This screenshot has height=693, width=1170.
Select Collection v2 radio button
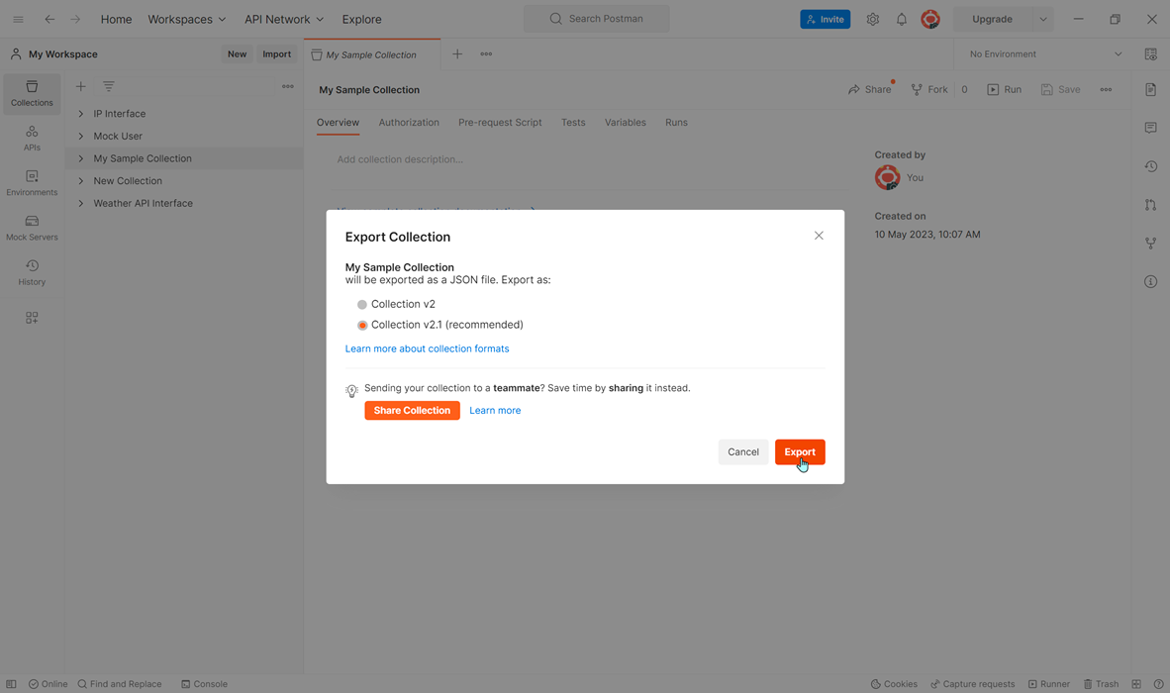pos(362,304)
